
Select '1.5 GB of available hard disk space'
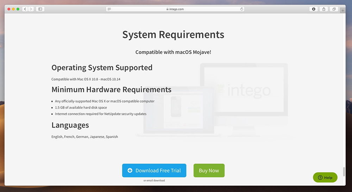(81, 108)
